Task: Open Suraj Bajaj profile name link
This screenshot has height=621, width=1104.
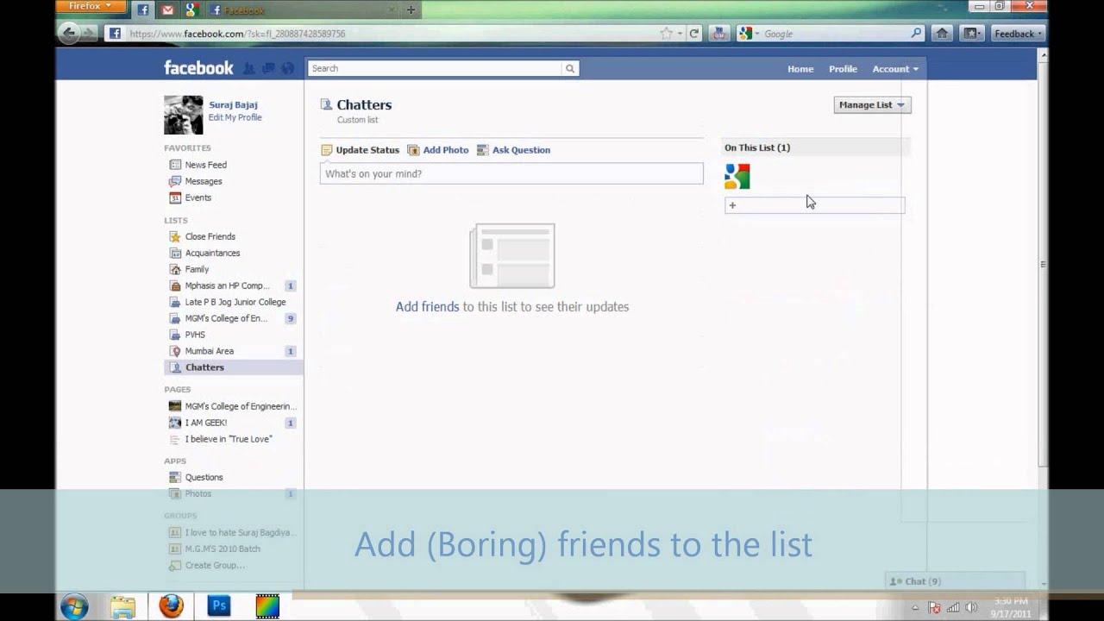Action: [233, 104]
